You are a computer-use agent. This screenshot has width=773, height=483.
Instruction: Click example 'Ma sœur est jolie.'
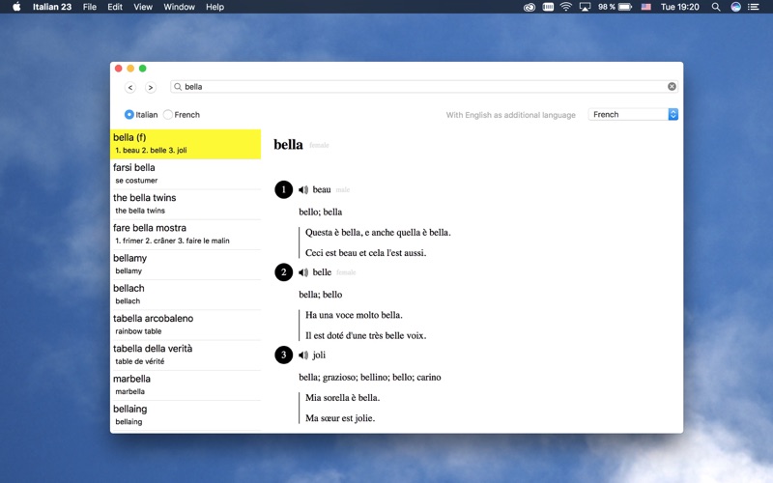click(340, 418)
